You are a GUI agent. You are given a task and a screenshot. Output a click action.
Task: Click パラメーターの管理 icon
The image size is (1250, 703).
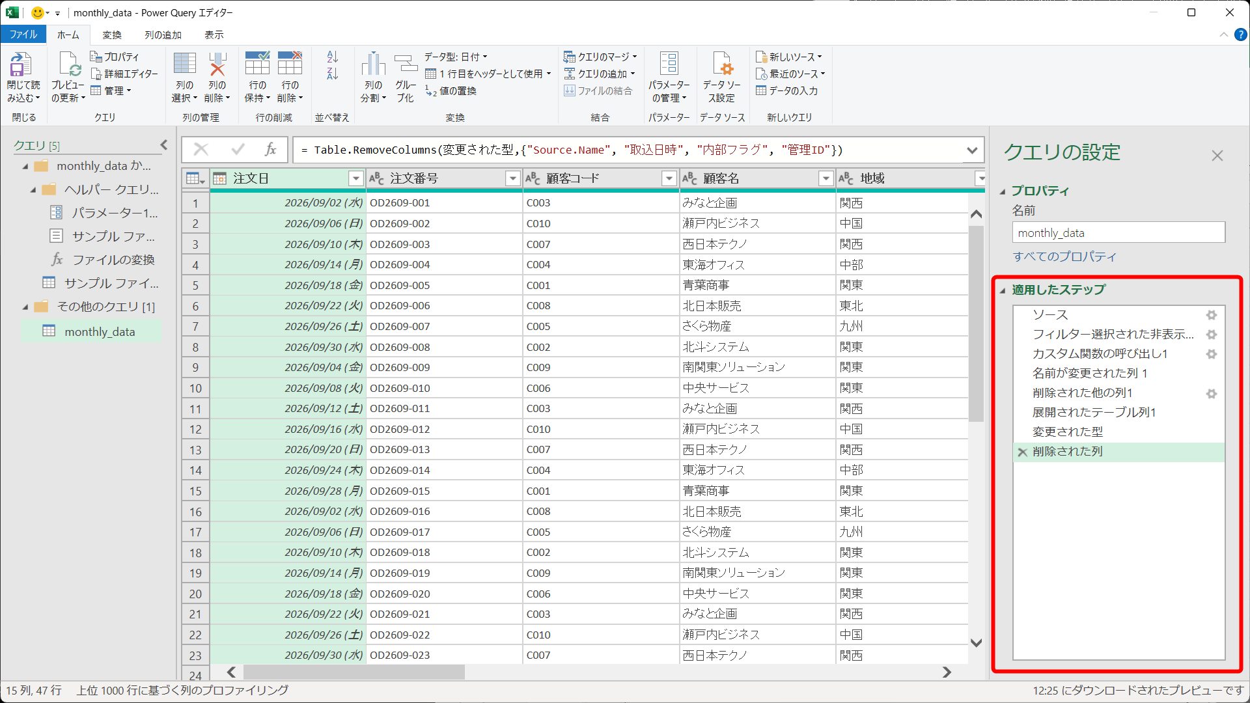pyautogui.click(x=669, y=64)
